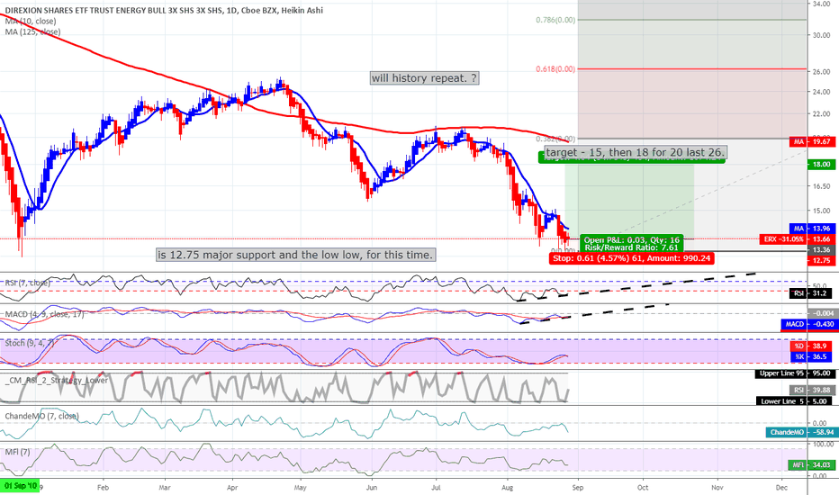This screenshot has height=495, width=839.
Task: Click the green 18.00 target price tag
Action: [x=820, y=165]
